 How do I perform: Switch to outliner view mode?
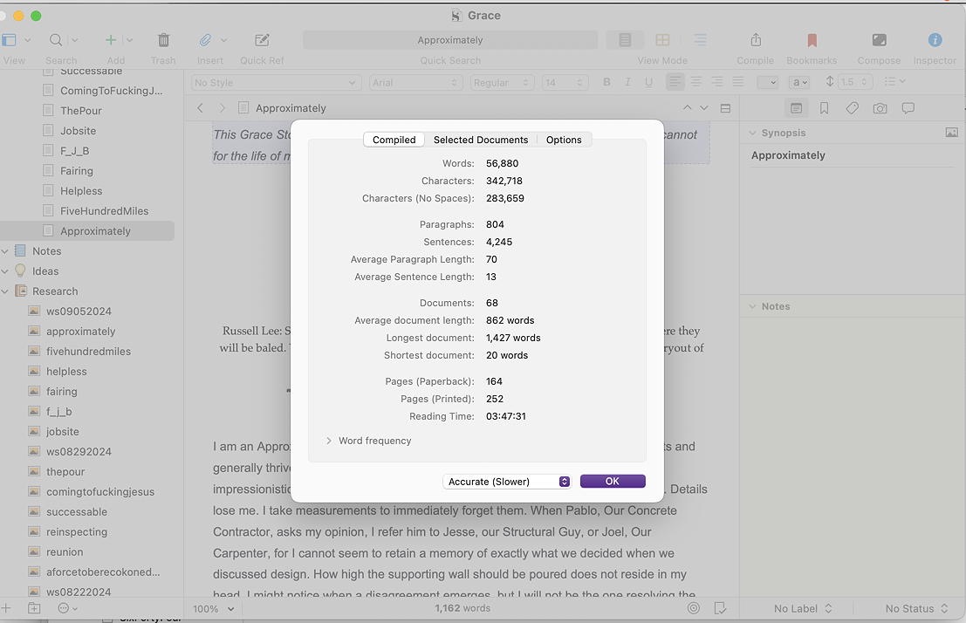(700, 40)
